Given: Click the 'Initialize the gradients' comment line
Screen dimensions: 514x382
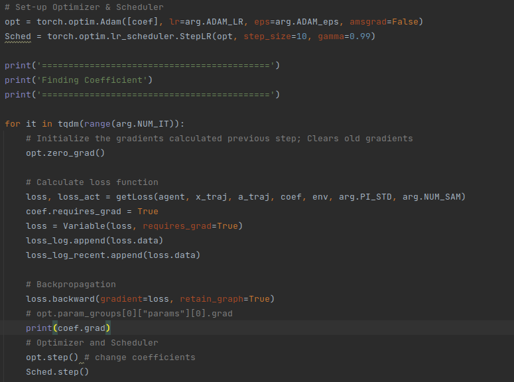Looking at the screenshot, I should click(220, 139).
